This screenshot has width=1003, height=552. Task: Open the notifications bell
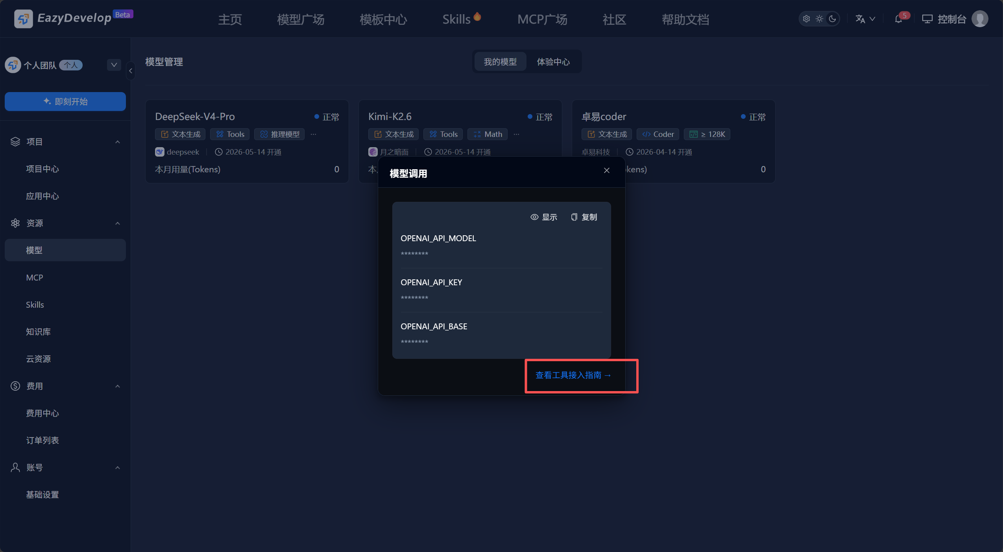[898, 19]
